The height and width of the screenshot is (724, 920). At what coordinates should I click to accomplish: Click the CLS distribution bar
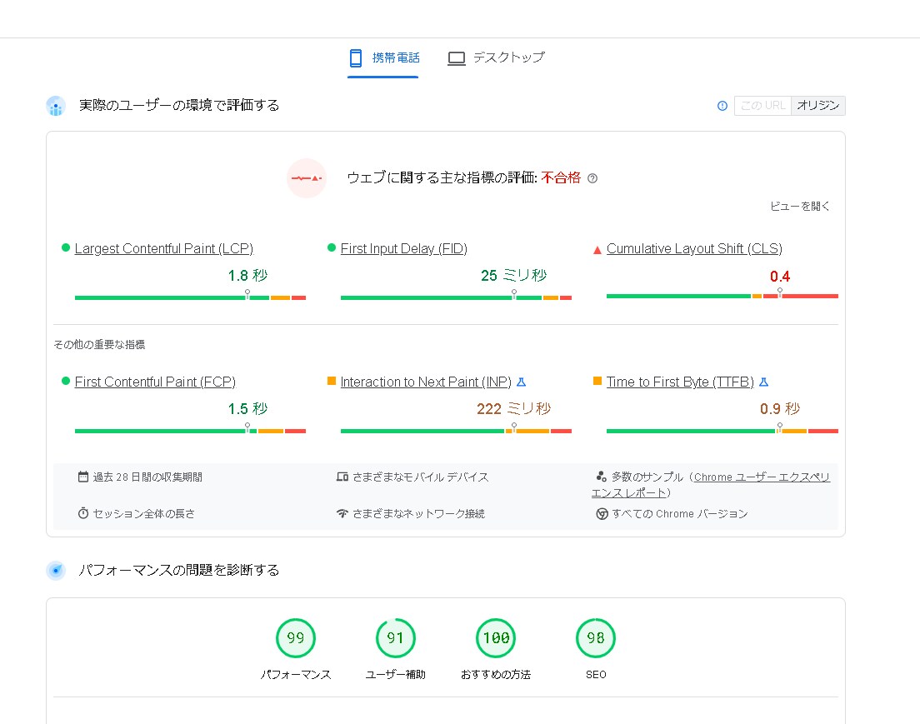point(722,297)
